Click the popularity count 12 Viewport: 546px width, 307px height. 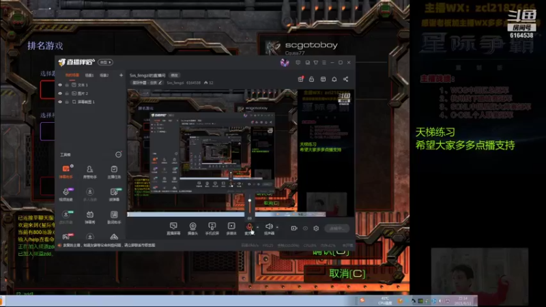pyautogui.click(x=209, y=83)
